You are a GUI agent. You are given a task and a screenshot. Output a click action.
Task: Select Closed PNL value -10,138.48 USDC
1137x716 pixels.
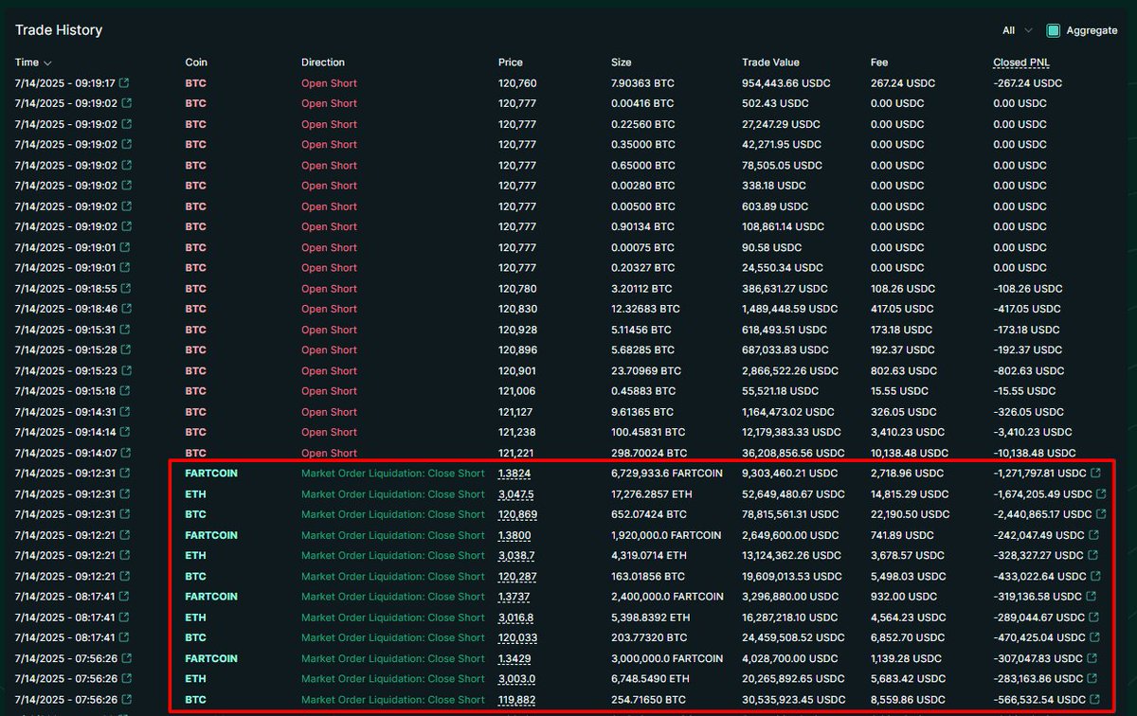pyautogui.click(x=1034, y=453)
